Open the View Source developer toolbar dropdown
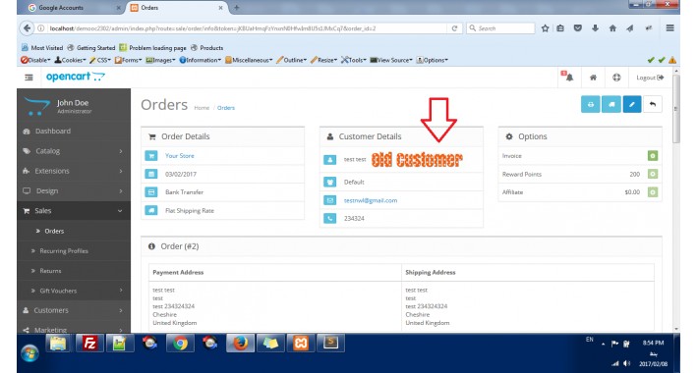This screenshot has width=698, height=373. [391, 60]
